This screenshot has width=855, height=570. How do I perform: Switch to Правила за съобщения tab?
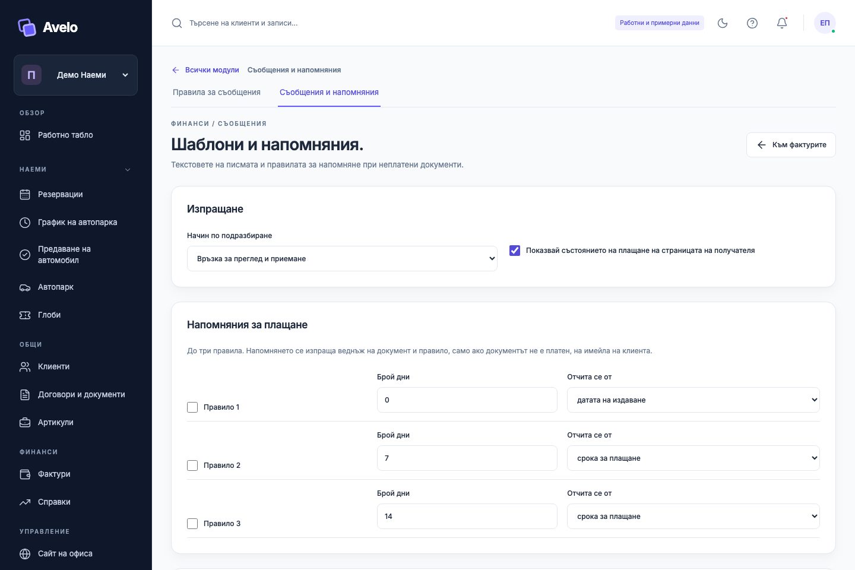pyautogui.click(x=217, y=93)
